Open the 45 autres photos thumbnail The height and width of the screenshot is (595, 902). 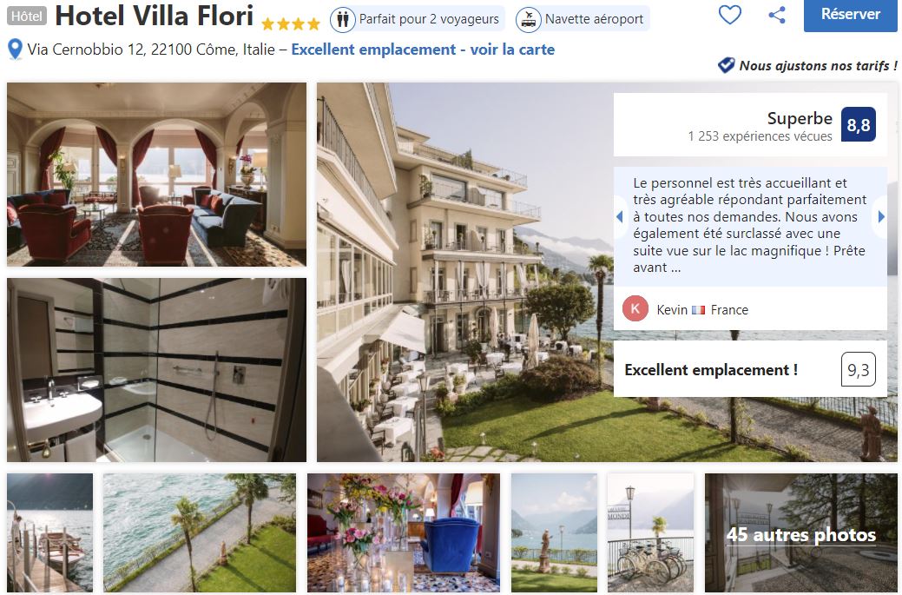pyautogui.click(x=800, y=532)
